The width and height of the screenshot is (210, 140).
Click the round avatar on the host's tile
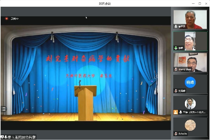click(x=190, y=104)
